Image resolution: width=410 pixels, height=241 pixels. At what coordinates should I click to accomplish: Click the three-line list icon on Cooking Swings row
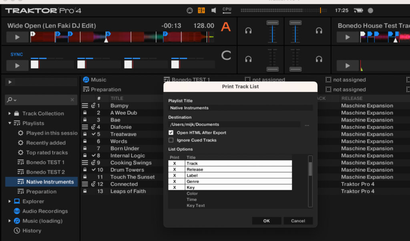(85, 163)
